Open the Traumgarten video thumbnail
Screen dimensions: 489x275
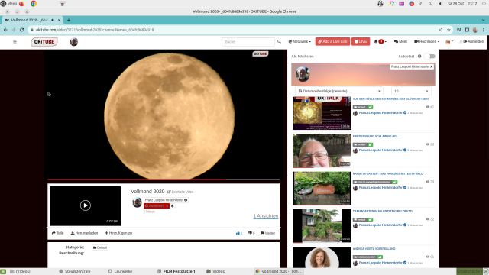click(x=322, y=226)
